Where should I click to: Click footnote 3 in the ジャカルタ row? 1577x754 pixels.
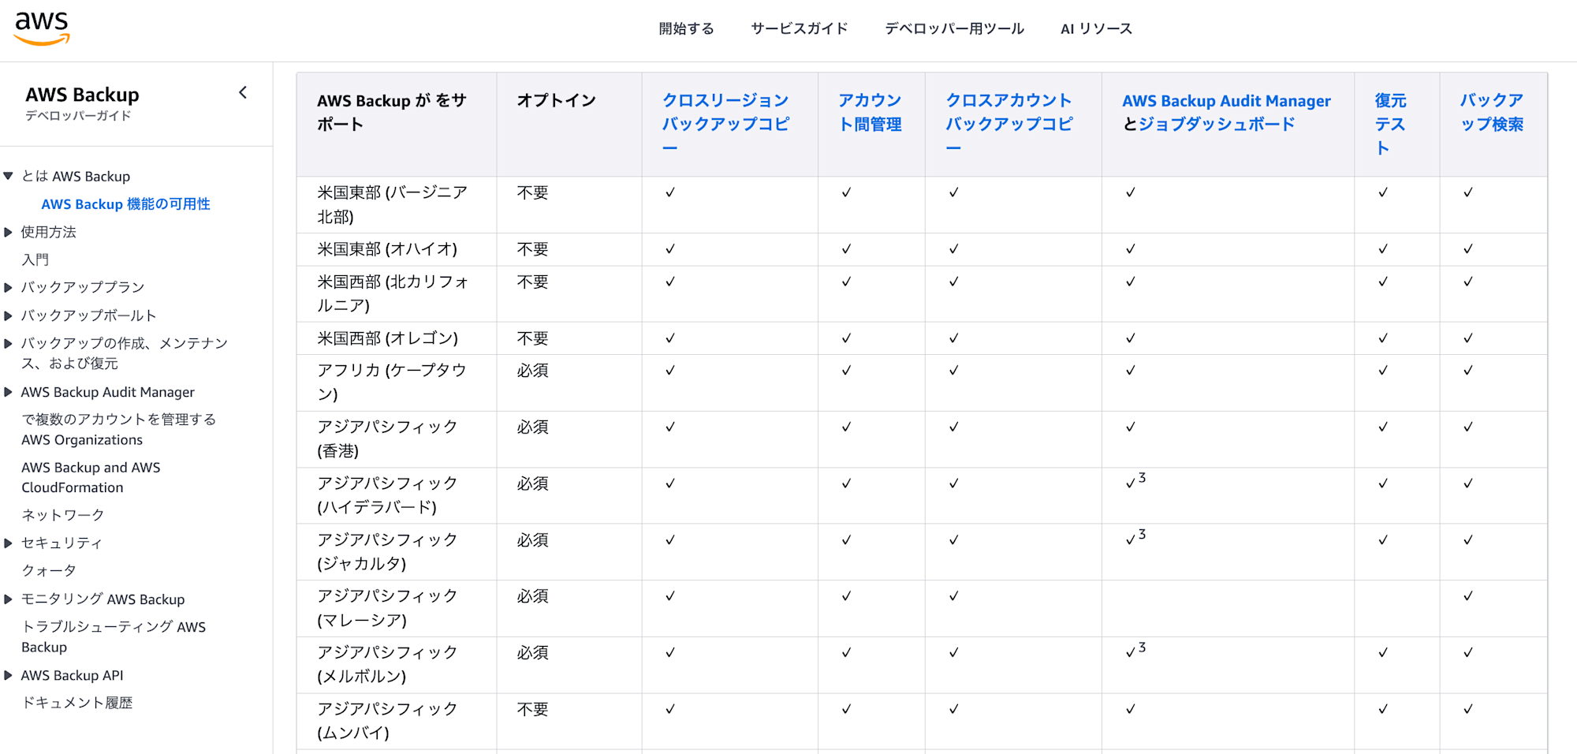(1142, 535)
